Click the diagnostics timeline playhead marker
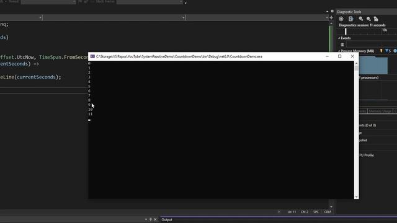Viewport: 397px width, 223px height. point(346,32)
